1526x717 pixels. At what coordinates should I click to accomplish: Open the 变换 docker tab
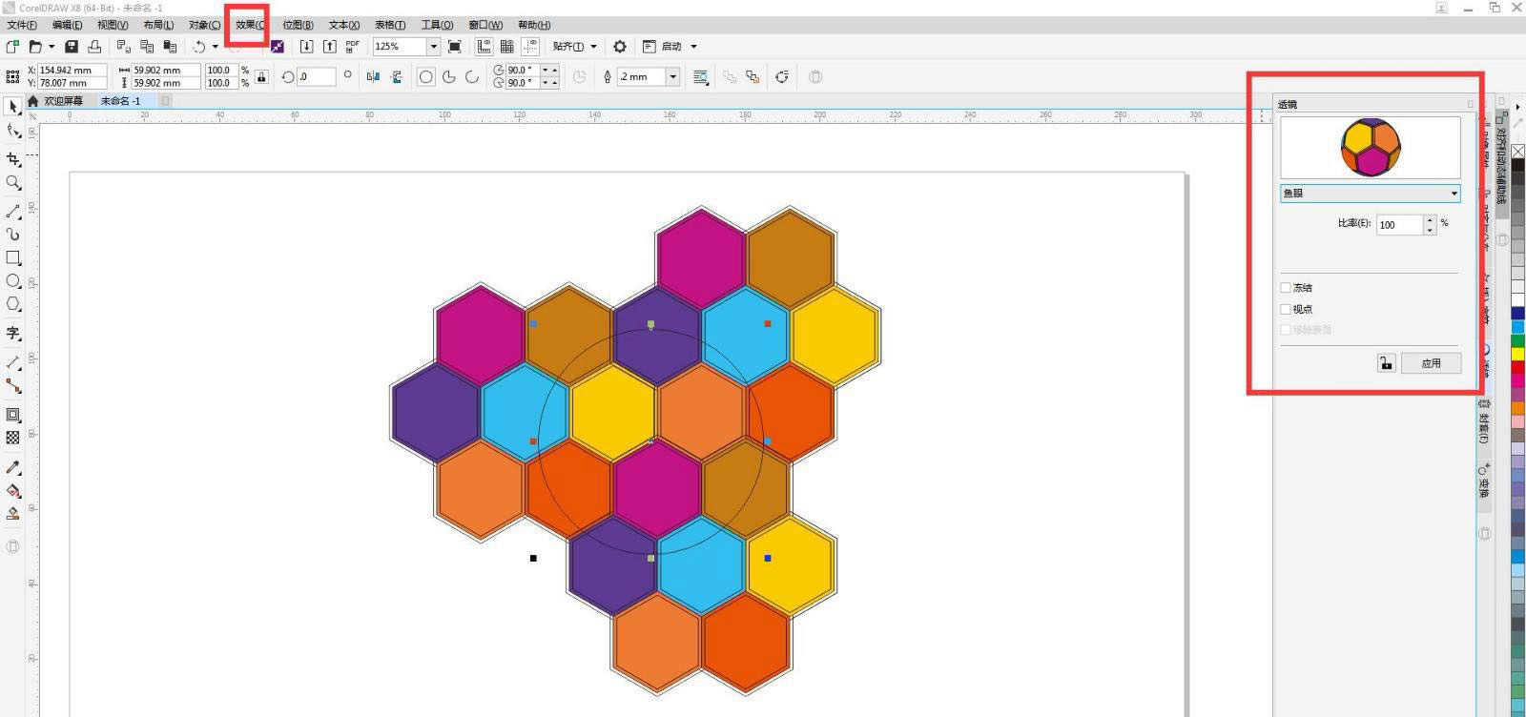pos(1484,481)
